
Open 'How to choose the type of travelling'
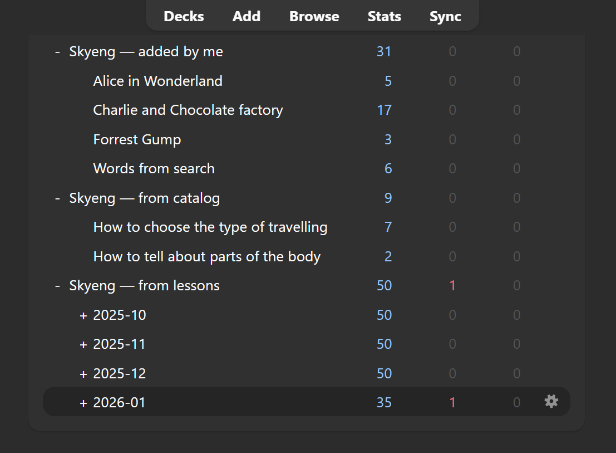click(210, 227)
